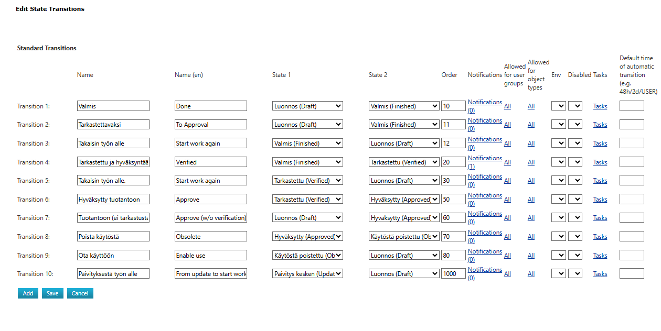Click the Order field showing 1000

[453, 274]
